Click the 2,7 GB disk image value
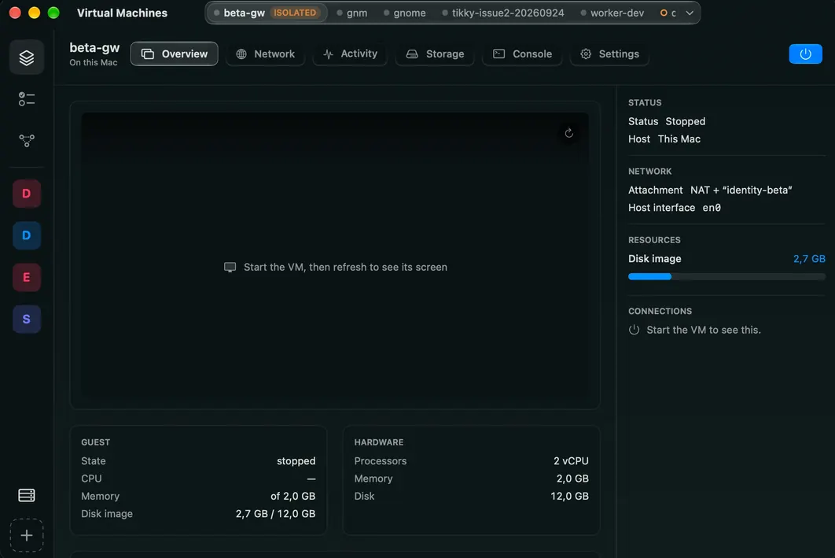 click(809, 259)
